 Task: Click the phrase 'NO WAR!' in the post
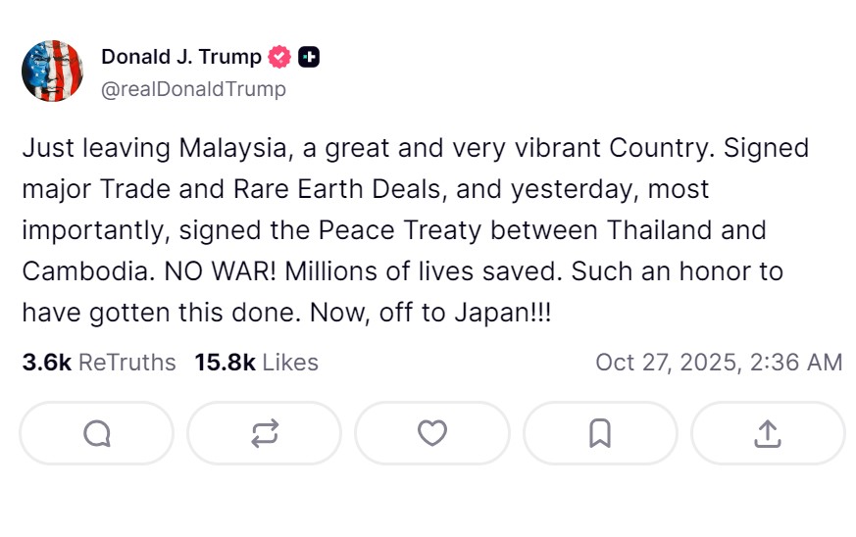coord(235,271)
